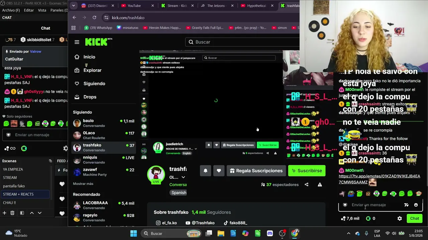
Task: Open nniquis channel in following list
Action: [104, 160]
